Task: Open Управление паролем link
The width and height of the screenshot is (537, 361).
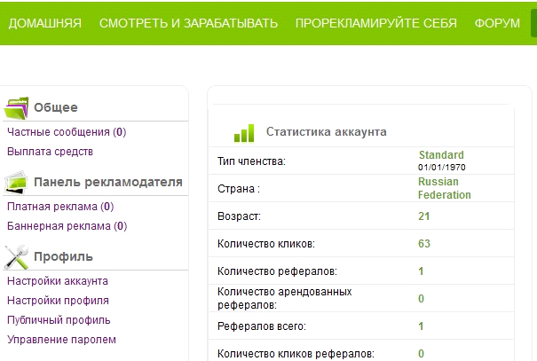Action: click(x=61, y=340)
